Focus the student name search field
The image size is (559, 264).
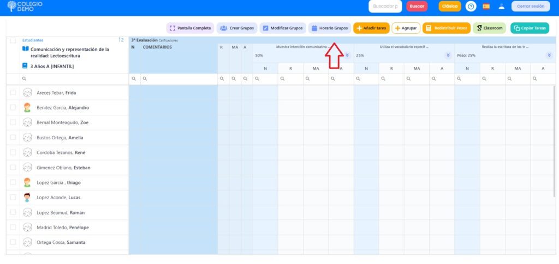(74, 79)
